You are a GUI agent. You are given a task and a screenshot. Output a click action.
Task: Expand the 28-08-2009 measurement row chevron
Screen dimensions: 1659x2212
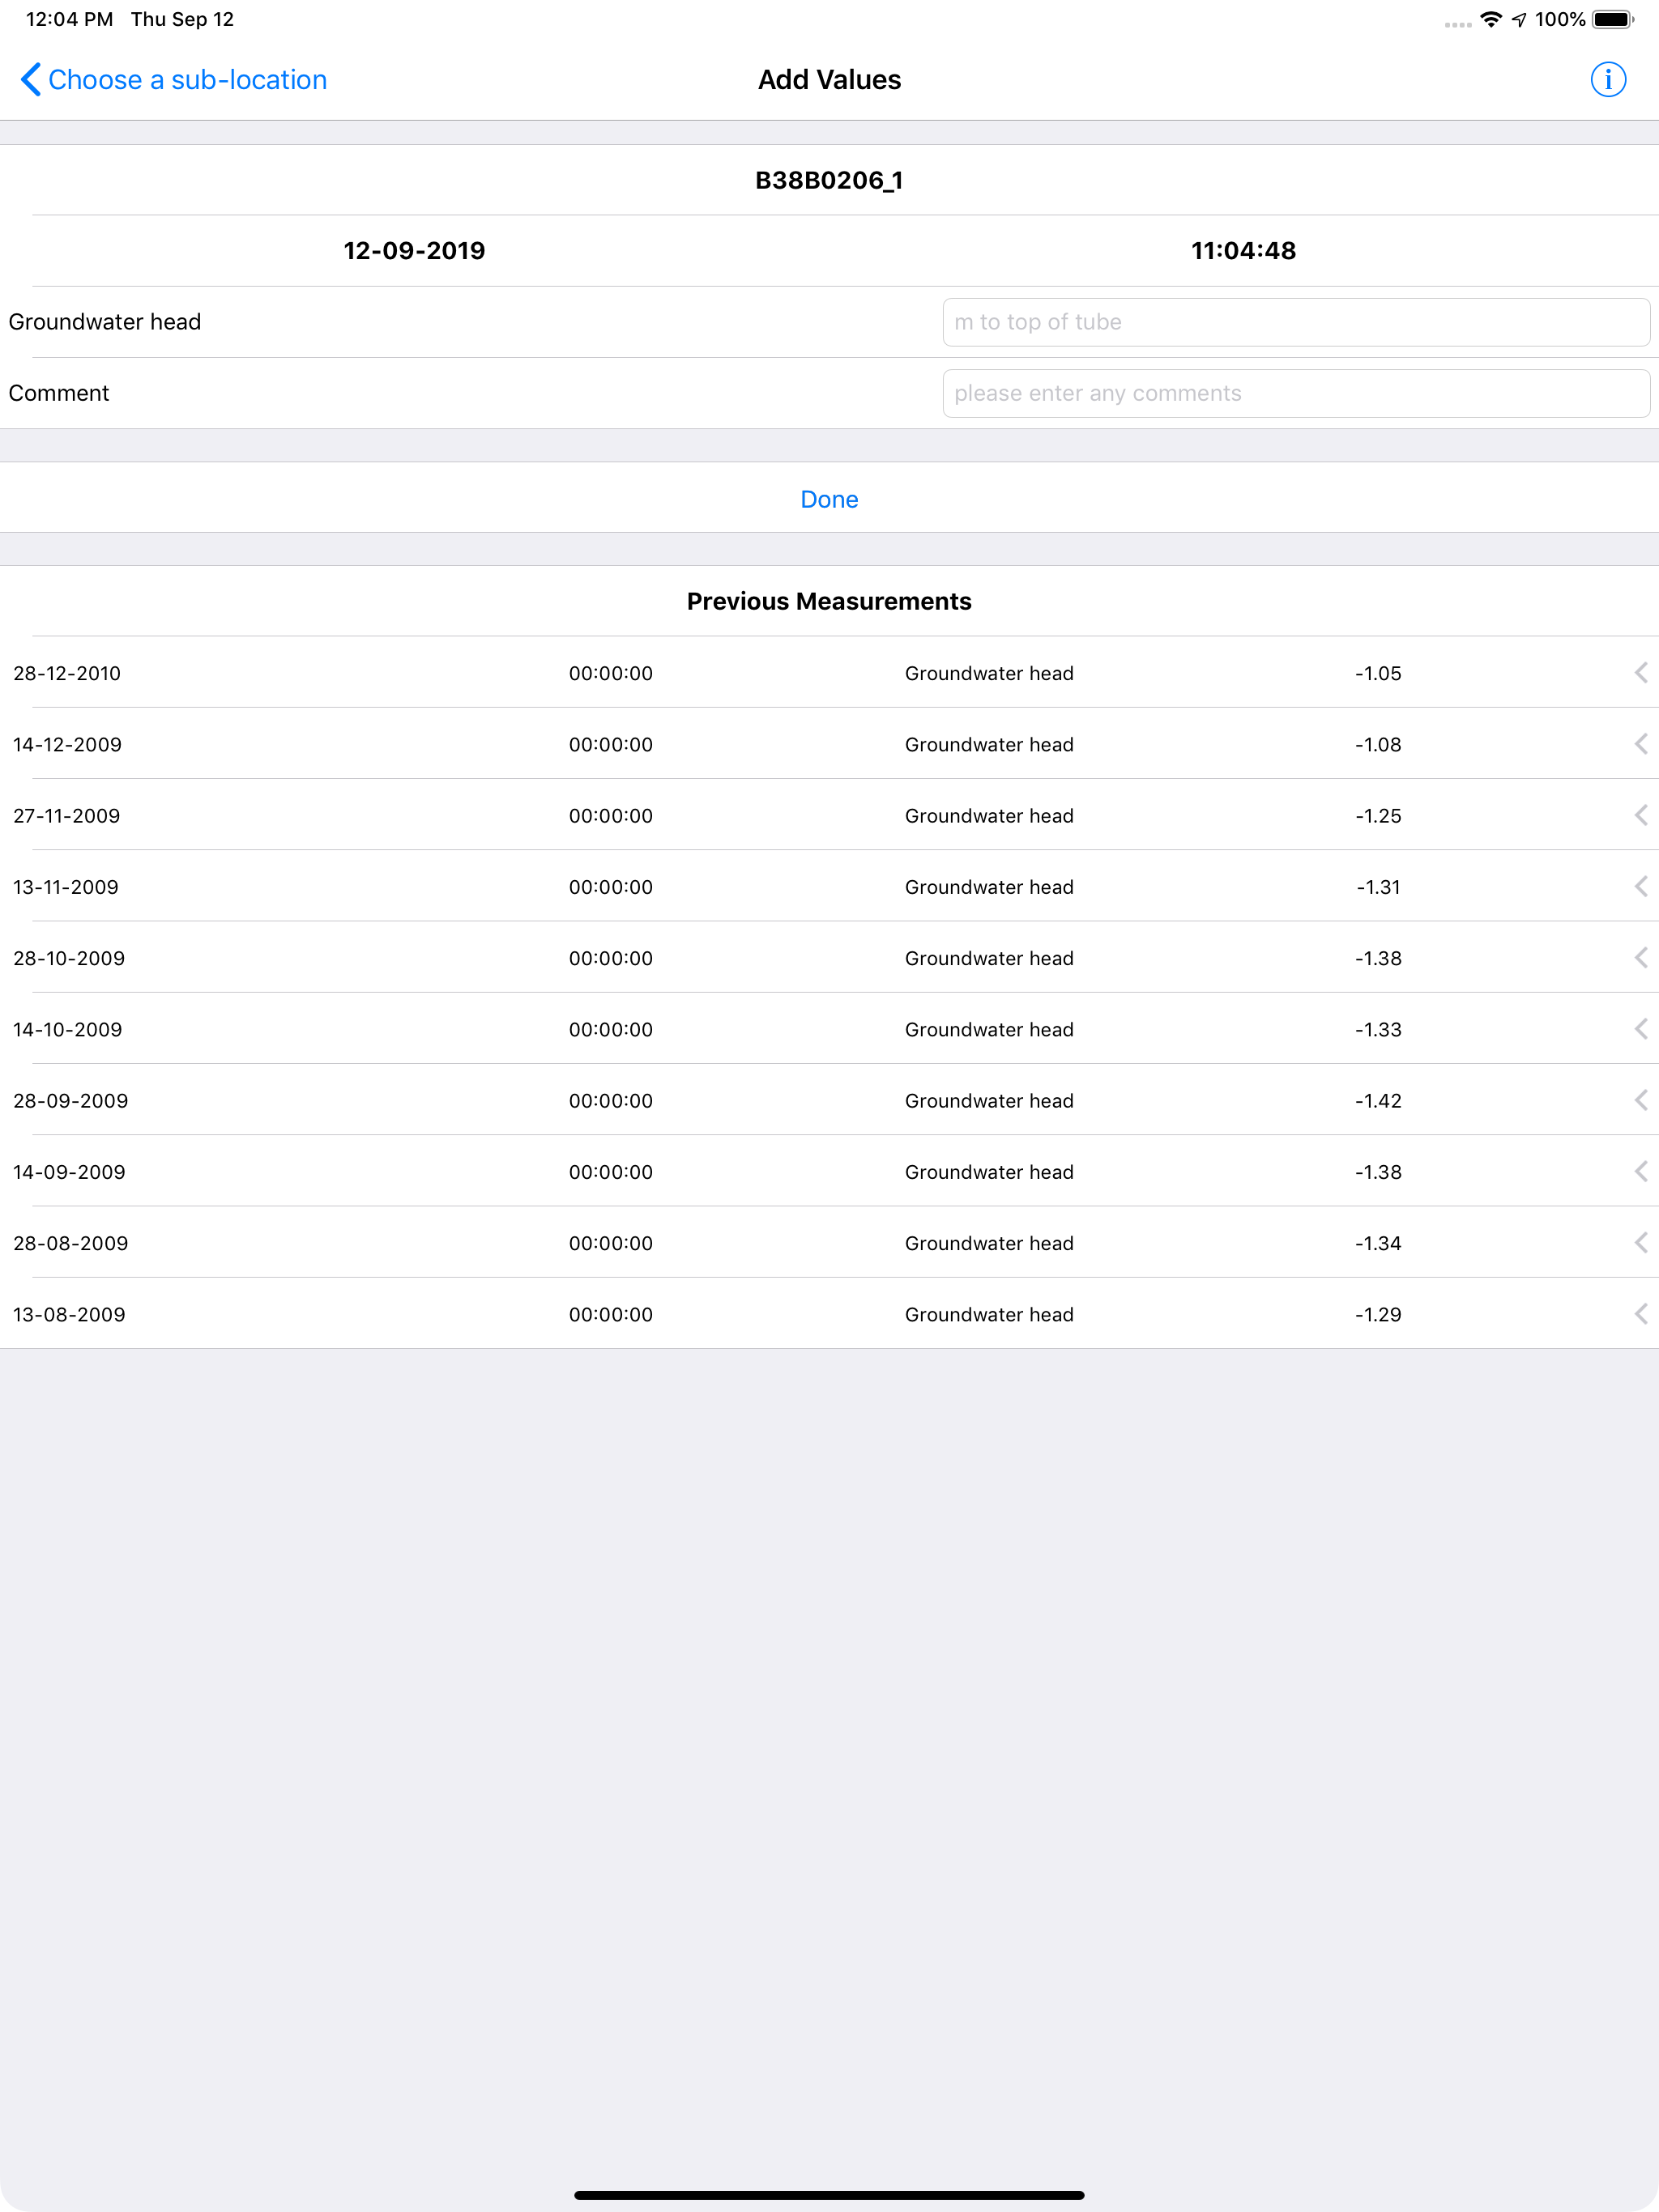pos(1641,1242)
